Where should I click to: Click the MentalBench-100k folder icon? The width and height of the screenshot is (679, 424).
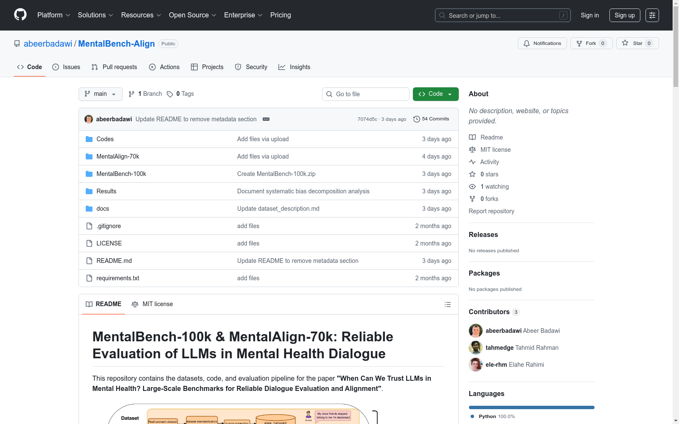89,174
